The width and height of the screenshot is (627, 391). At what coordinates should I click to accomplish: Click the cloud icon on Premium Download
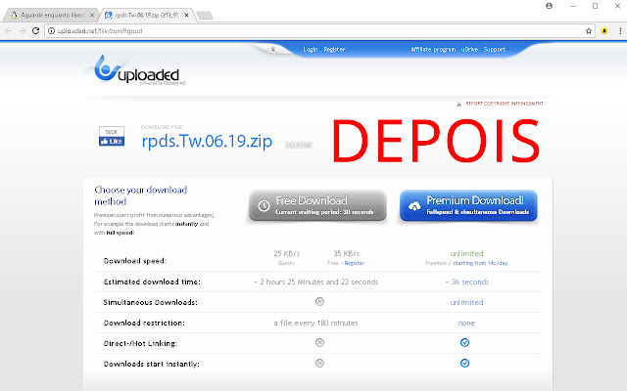point(414,206)
